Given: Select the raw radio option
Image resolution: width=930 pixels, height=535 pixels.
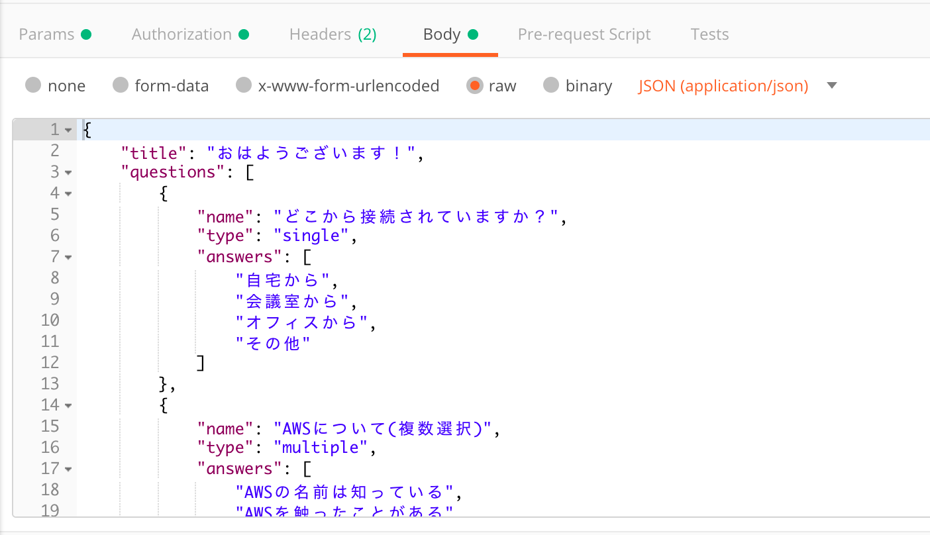Looking at the screenshot, I should click(x=474, y=85).
